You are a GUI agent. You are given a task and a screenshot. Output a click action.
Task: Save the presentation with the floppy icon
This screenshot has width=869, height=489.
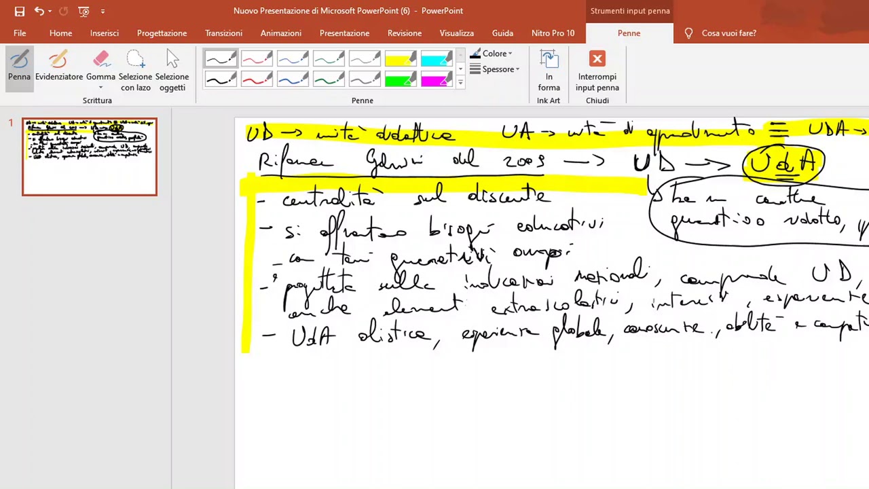pyautogui.click(x=19, y=11)
